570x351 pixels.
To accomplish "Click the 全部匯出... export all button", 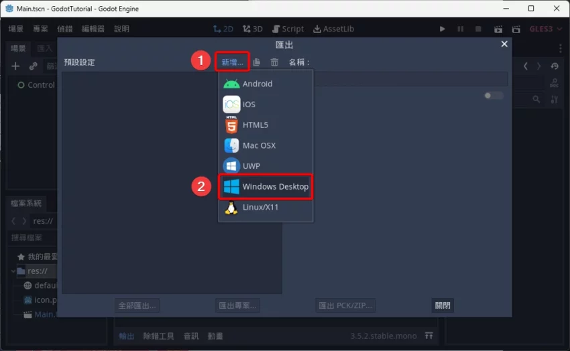I will pos(137,305).
